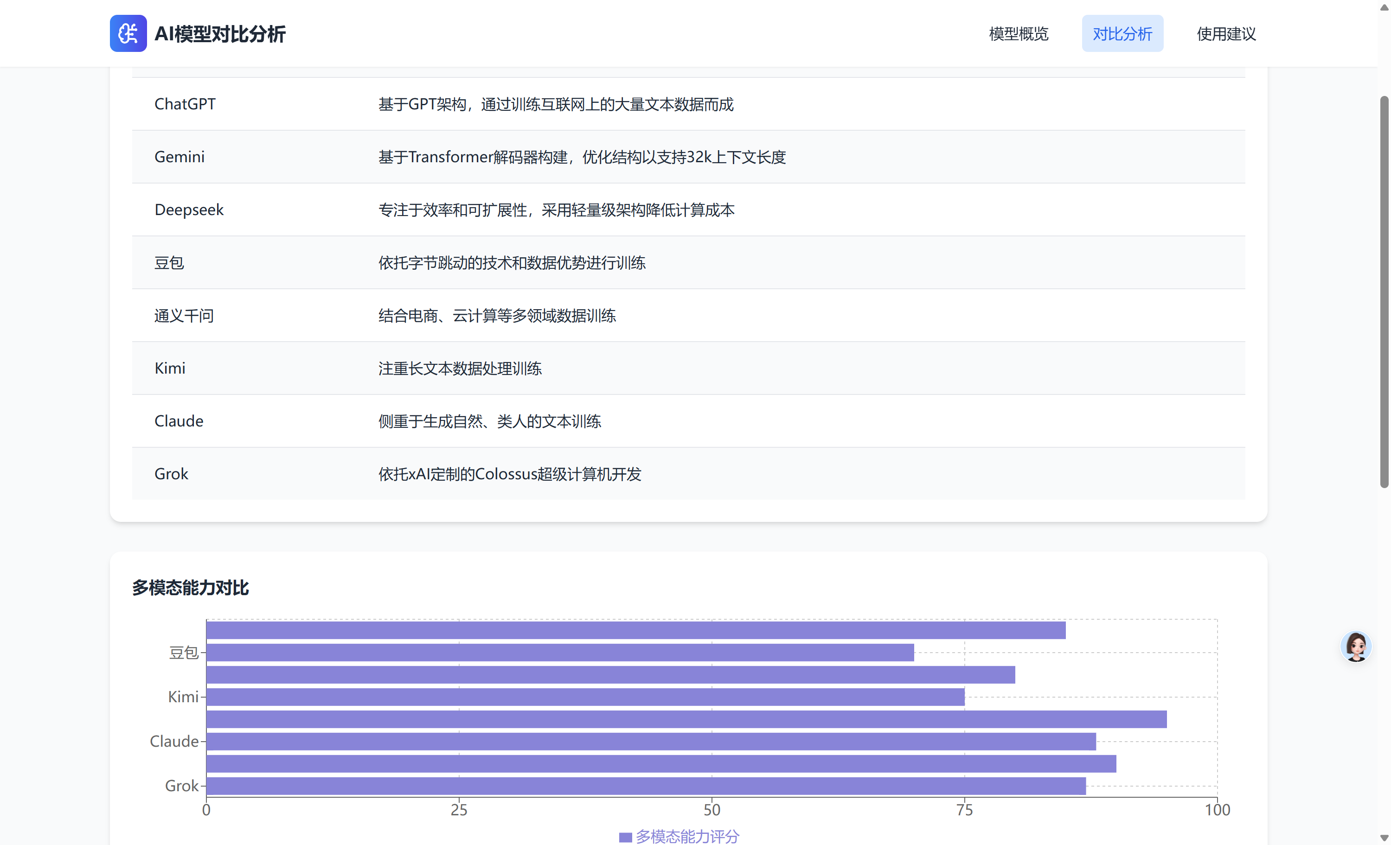Click the Deepseek row description

[x=556, y=210]
